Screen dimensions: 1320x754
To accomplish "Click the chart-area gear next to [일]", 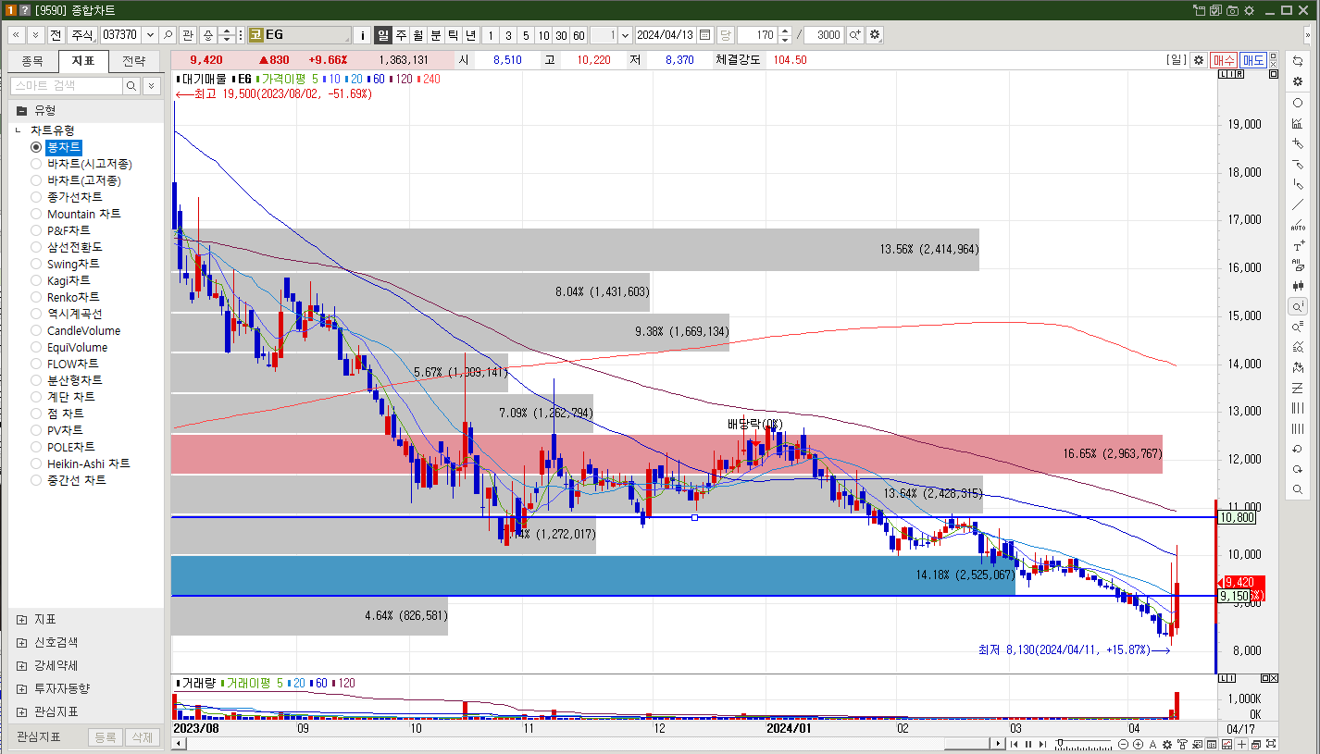I will (x=1198, y=60).
